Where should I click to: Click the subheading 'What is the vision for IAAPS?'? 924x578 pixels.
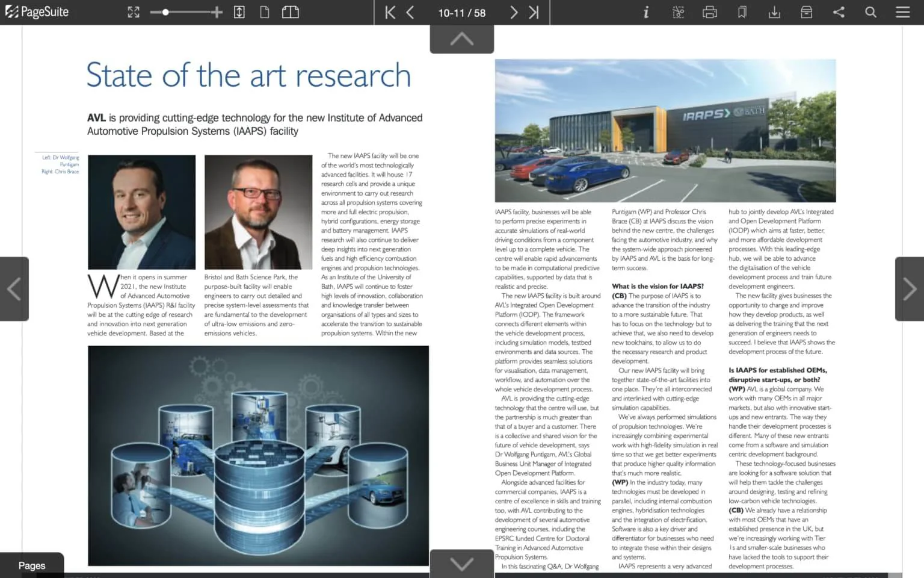(x=658, y=287)
